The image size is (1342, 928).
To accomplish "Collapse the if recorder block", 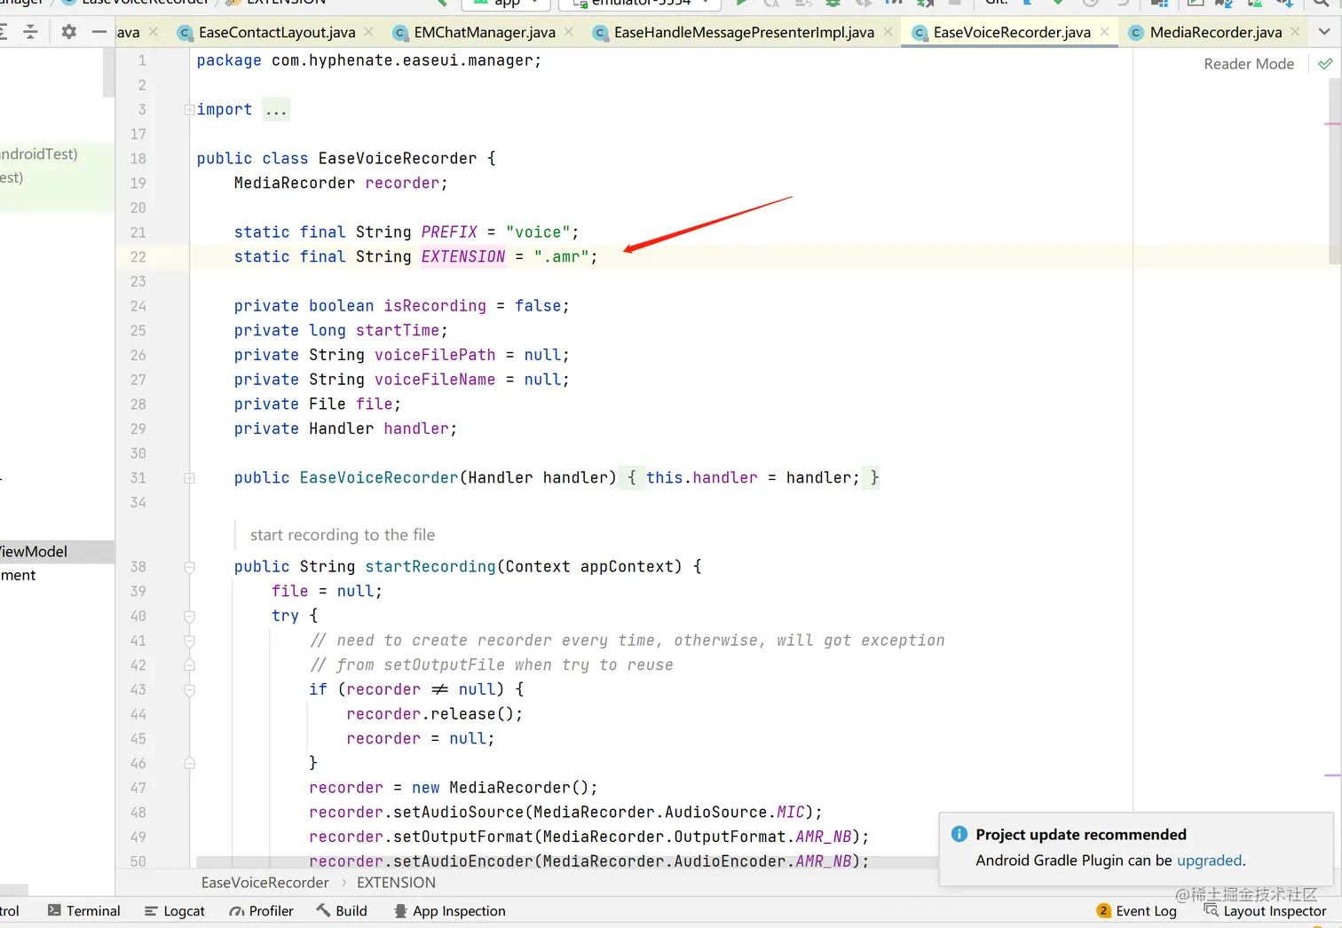I will 189,689.
